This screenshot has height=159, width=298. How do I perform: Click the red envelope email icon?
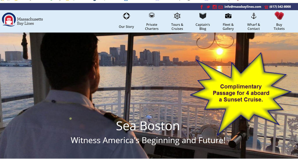click(221, 7)
